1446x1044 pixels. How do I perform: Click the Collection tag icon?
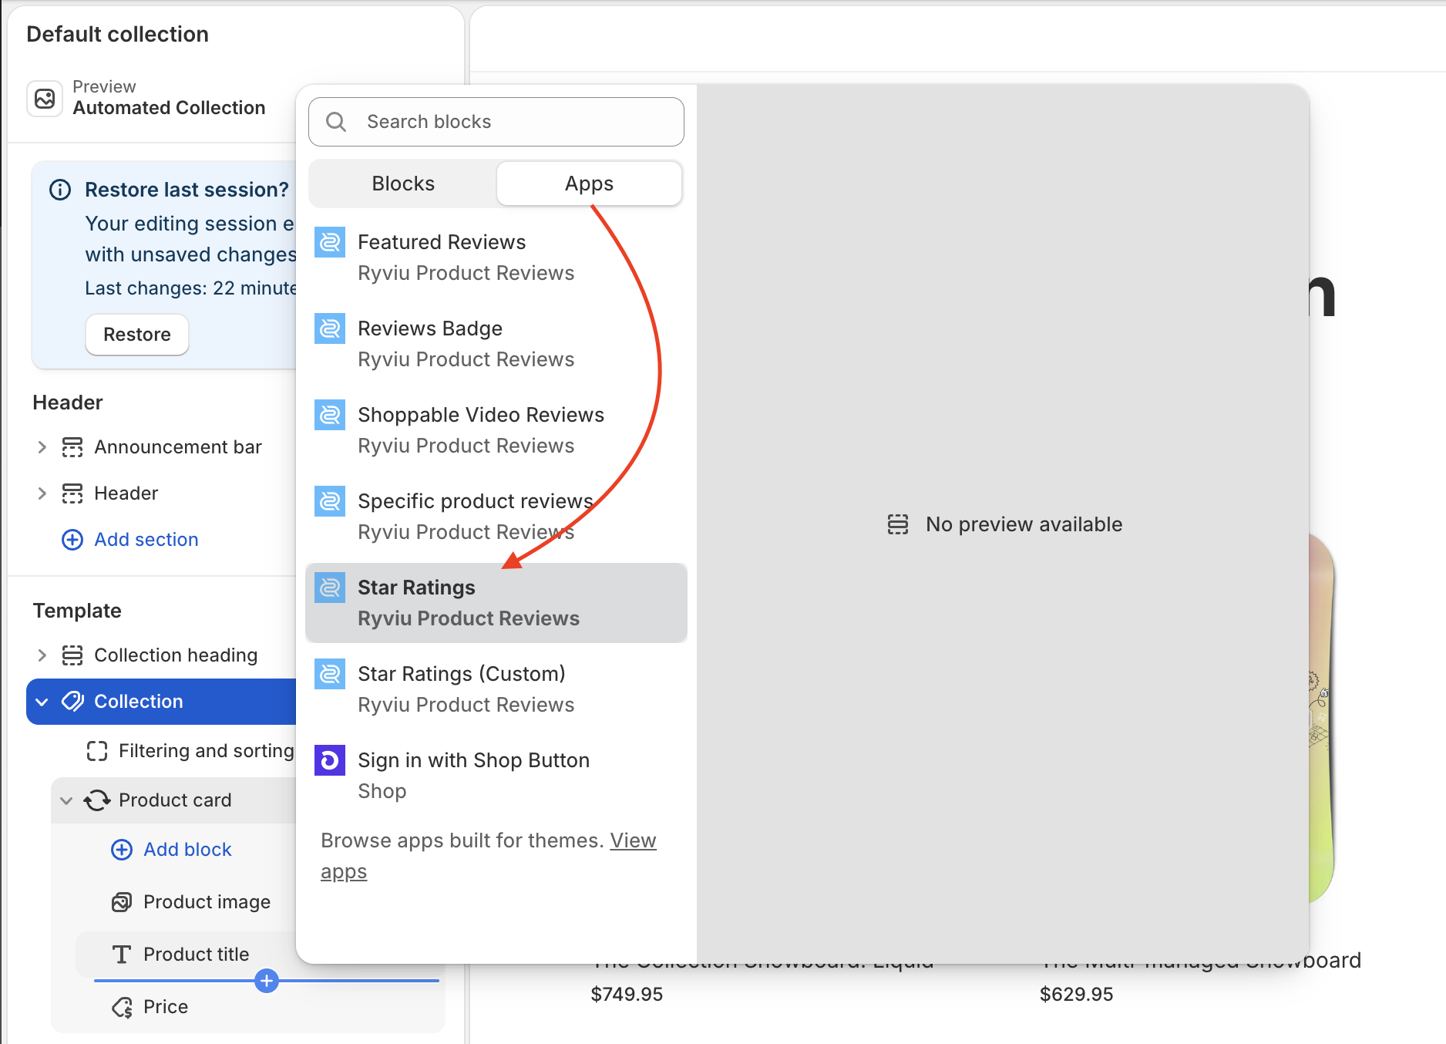pyautogui.click(x=72, y=702)
